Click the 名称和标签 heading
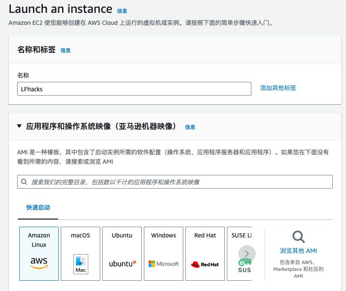346x291 pixels. [x=36, y=50]
